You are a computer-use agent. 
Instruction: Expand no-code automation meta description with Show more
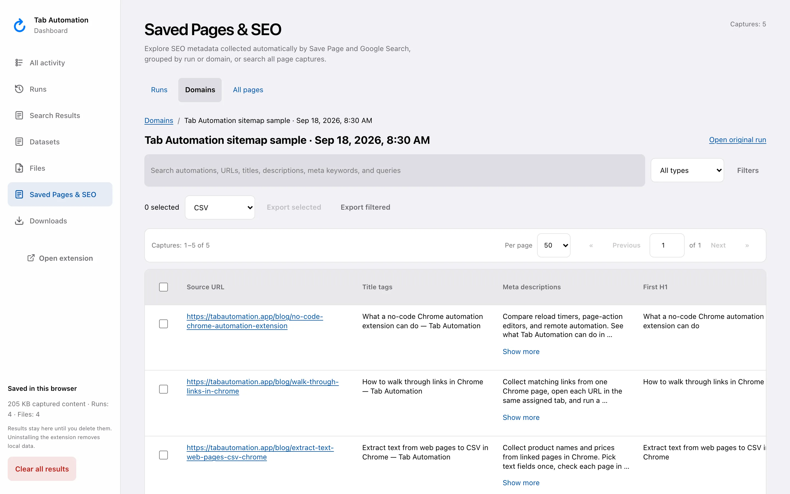(x=521, y=352)
